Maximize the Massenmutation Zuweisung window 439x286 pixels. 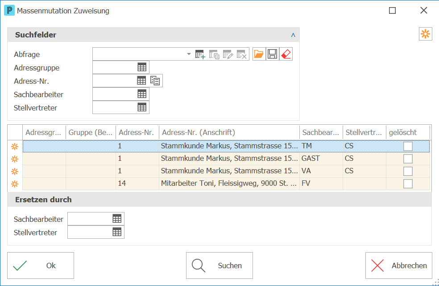392,11
